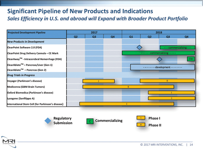Click the Regulatory Submission diamond in the legend
Image resolution: width=203 pixels, height=151 pixels.
[48, 121]
